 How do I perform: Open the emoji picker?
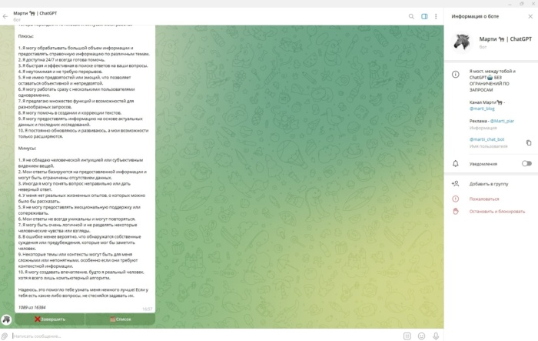pos(421,336)
